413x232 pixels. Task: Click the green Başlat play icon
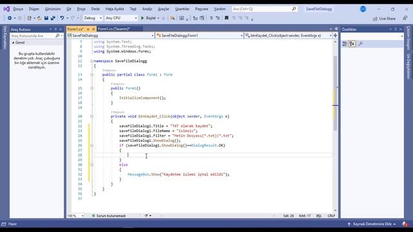pyautogui.click(x=143, y=18)
